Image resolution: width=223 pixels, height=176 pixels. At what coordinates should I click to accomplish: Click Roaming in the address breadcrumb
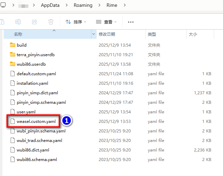tap(83, 5)
